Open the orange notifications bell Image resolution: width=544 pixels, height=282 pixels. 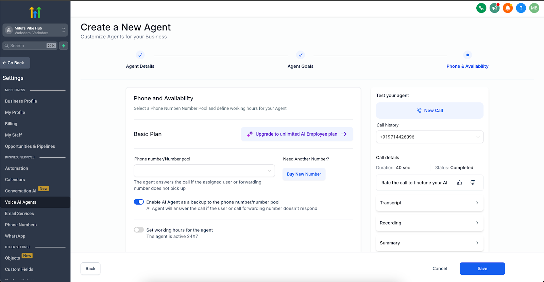pos(508,8)
